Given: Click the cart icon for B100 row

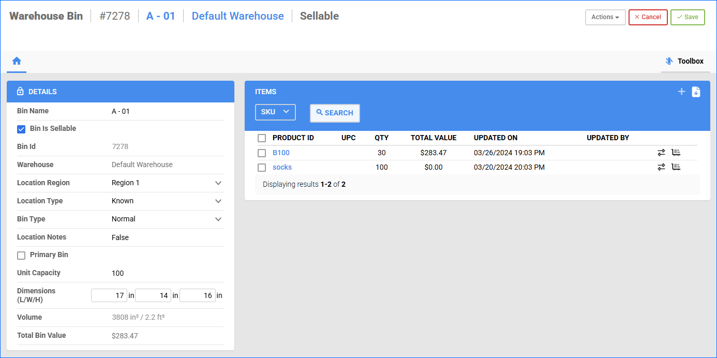Looking at the screenshot, I should pyautogui.click(x=676, y=153).
